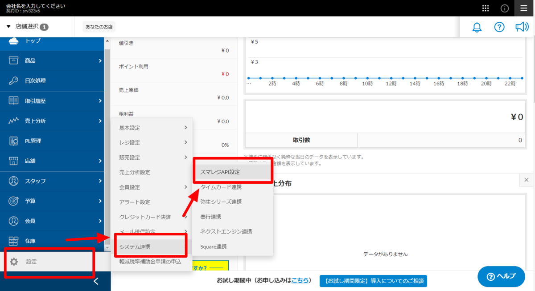535x291 pixels.
Task: Click the こちら application link
Action: point(300,281)
